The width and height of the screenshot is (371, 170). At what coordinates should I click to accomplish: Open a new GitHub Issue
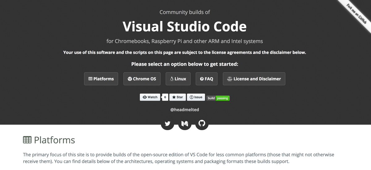pyautogui.click(x=196, y=97)
